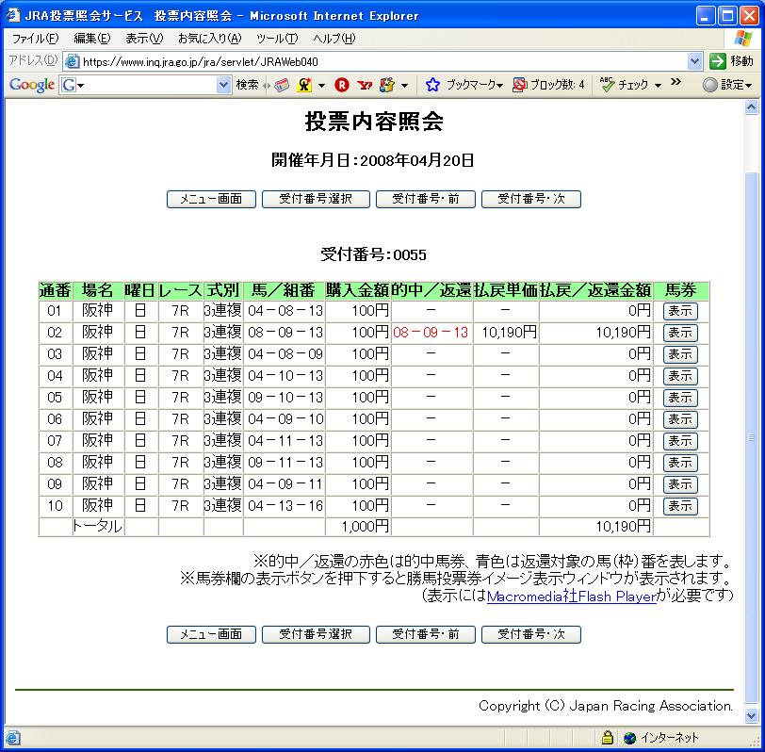Open the お気に入り(A) menu

pyautogui.click(x=210, y=39)
